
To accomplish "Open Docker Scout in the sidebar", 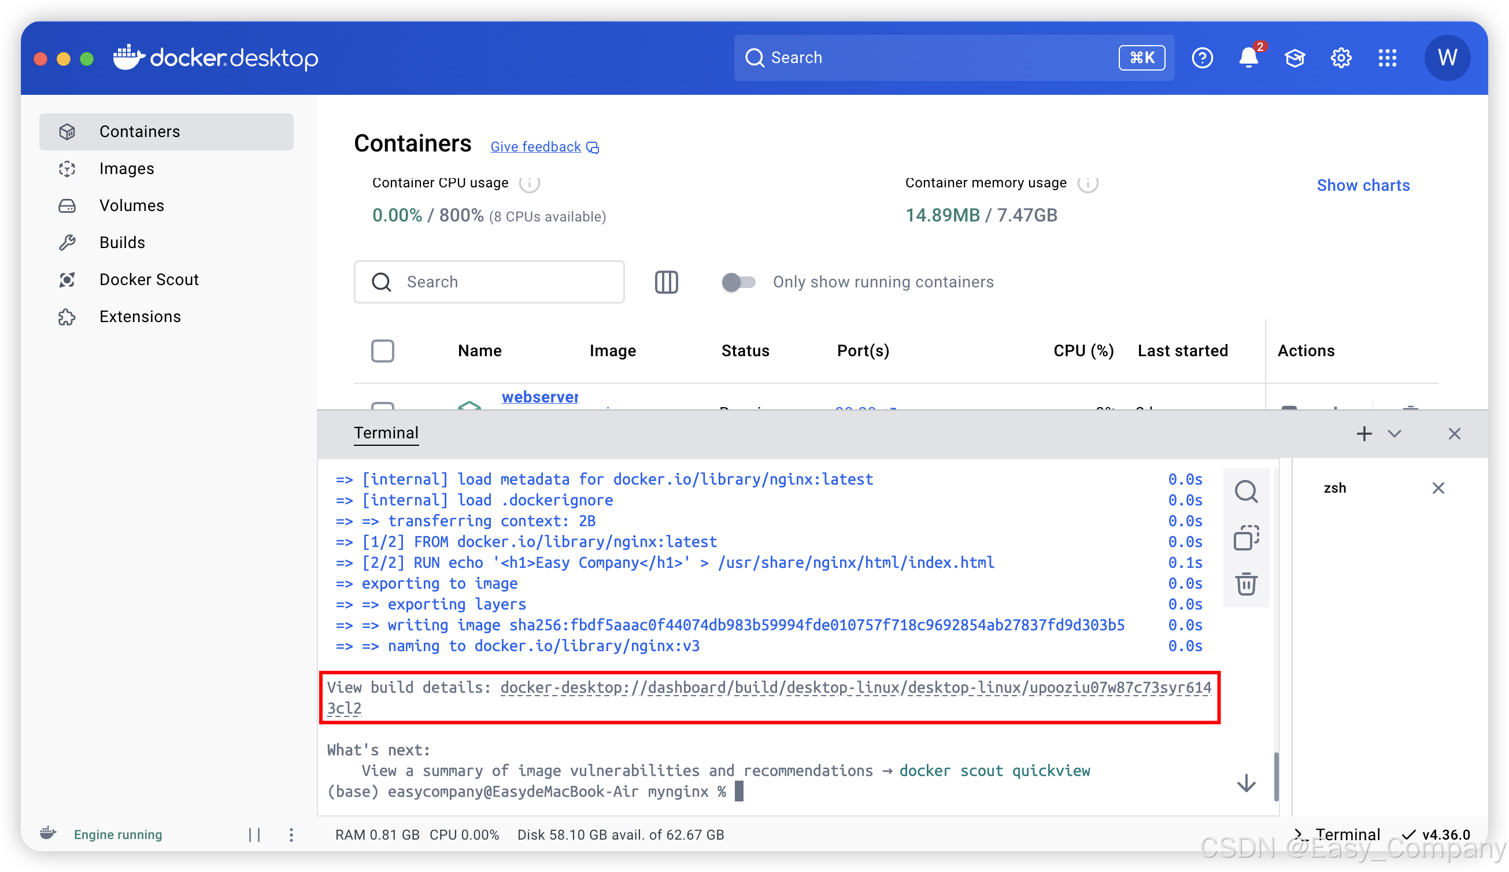I will pyautogui.click(x=149, y=280).
